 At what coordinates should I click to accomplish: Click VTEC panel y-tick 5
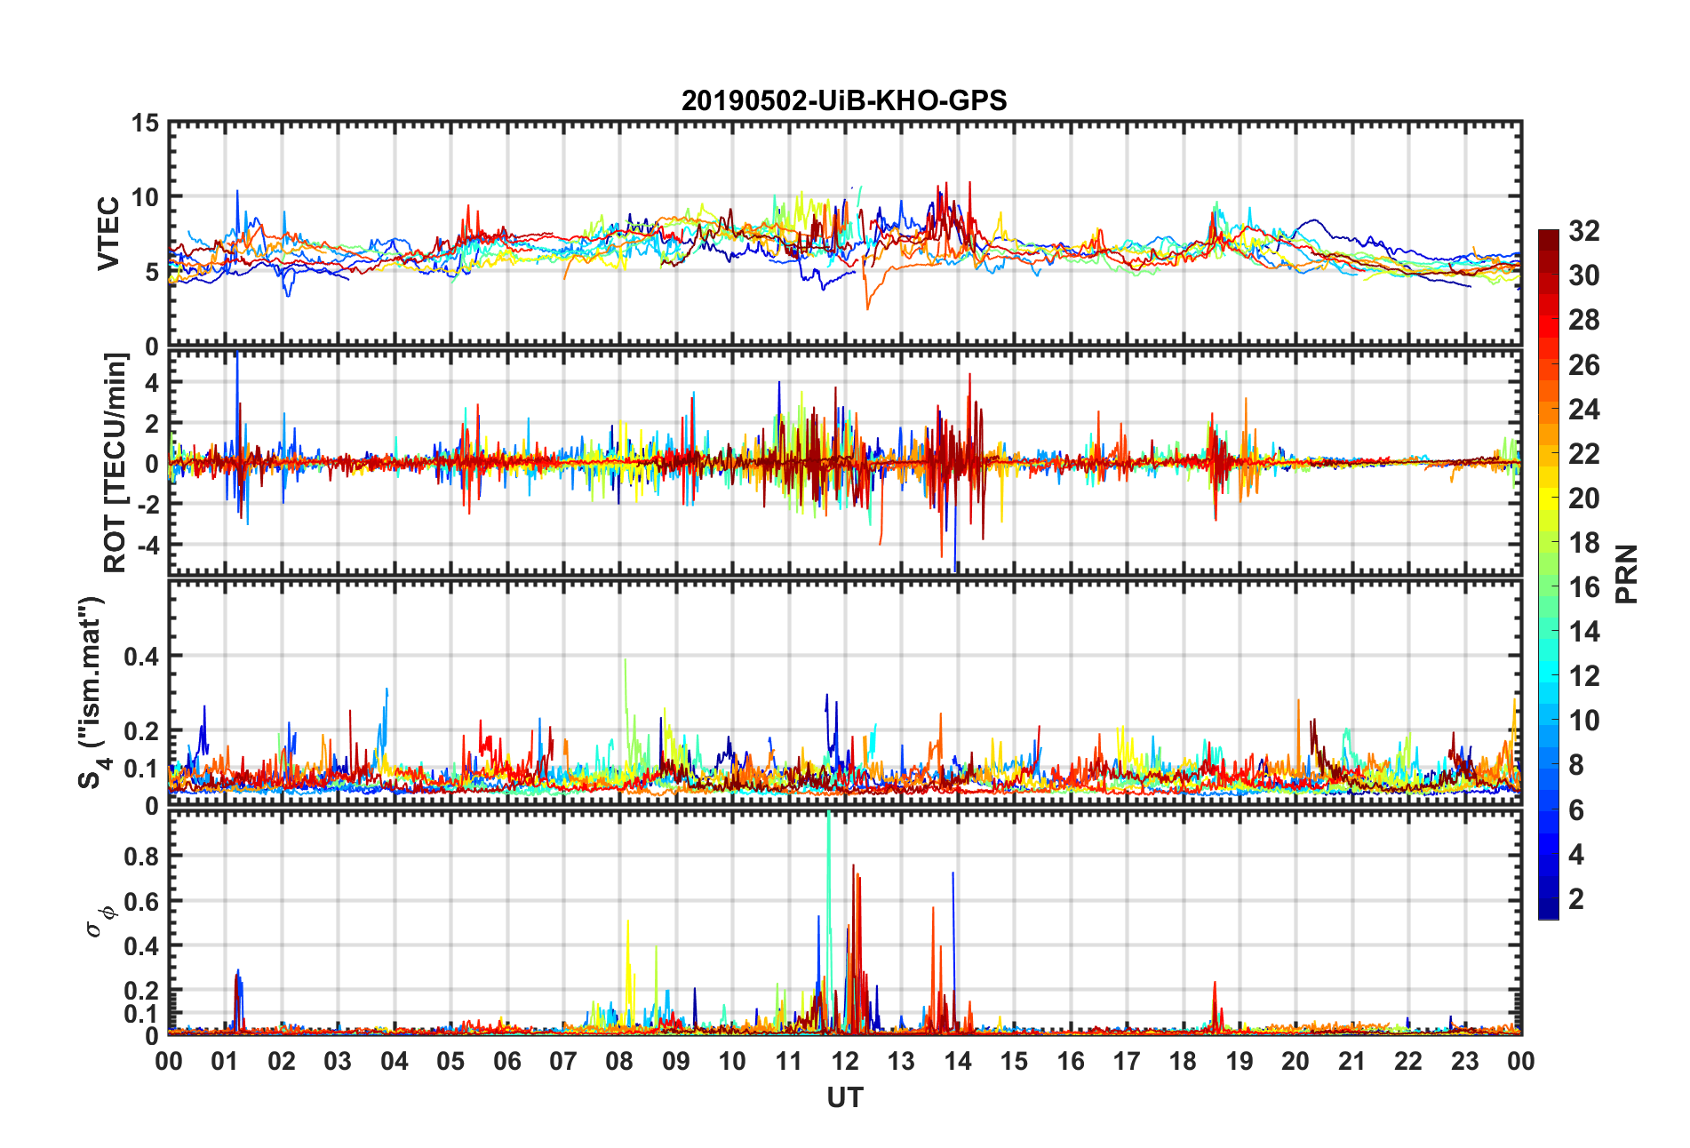(152, 271)
